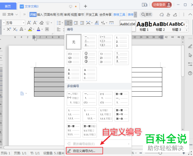Open the 页面布局 ribbon tab
193x156 pixels.
click(x=50, y=15)
